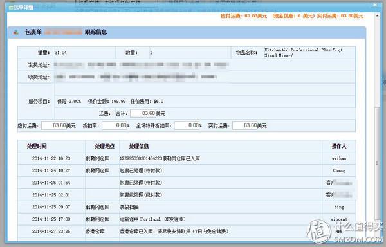386x247 pixels.
Task: Click the 应付运费 83.60 input field
Action: coord(54,125)
